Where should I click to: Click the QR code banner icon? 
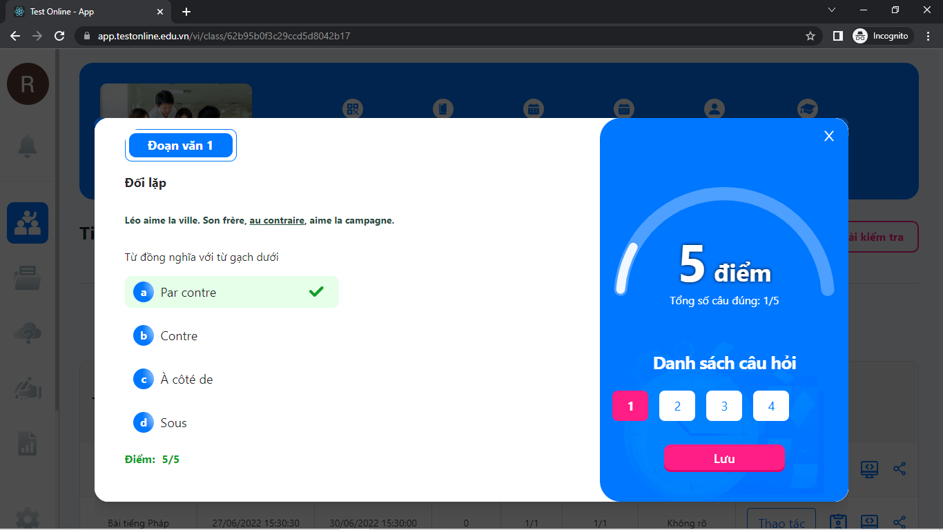tap(353, 109)
